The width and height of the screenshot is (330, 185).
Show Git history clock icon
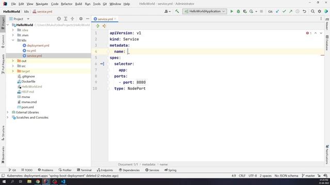coord(298,11)
